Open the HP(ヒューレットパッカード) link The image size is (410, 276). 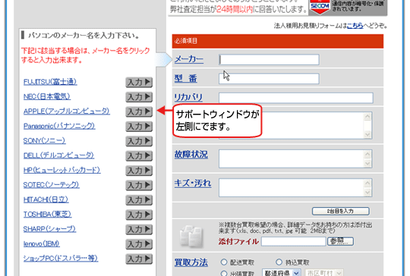61,171
